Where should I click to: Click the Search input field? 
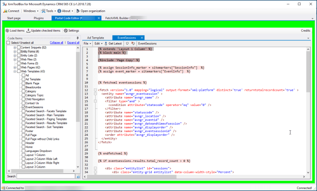pyautogui.click(x=46, y=176)
